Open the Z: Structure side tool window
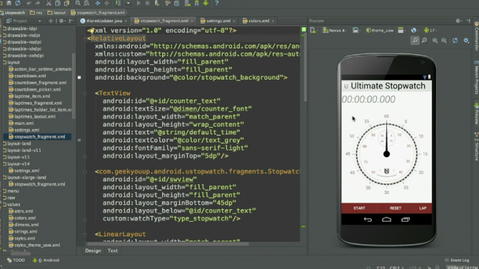 click(x=476, y=147)
